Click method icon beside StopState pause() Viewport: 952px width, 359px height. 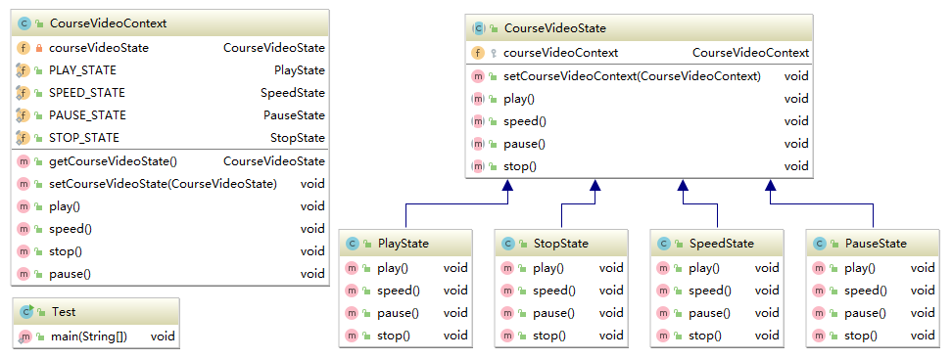click(507, 313)
